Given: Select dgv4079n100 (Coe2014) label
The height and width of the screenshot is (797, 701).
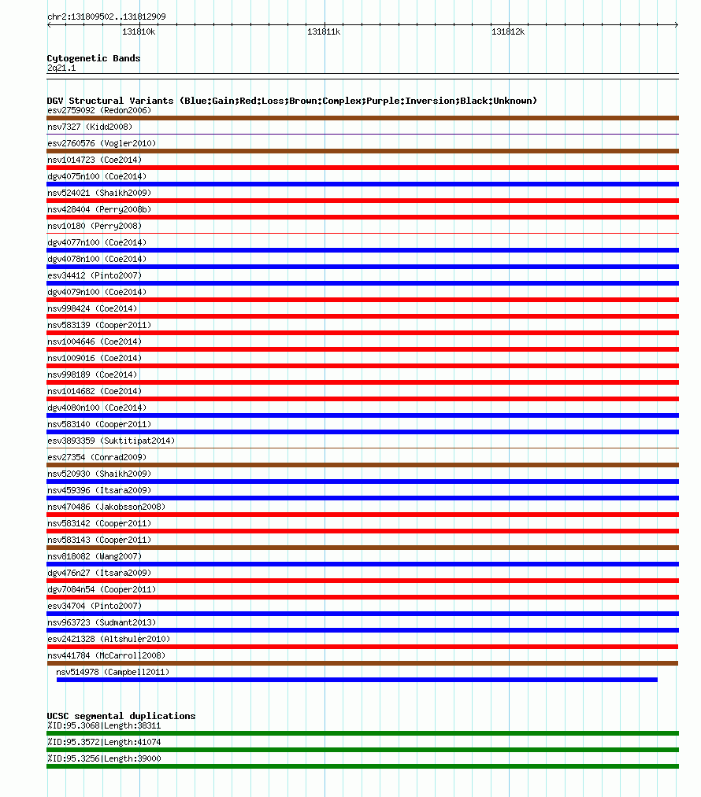Looking at the screenshot, I should click(97, 292).
